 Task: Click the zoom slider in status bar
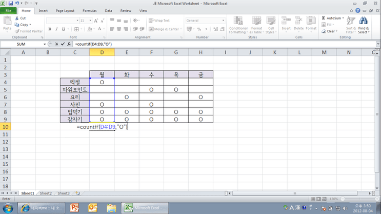(343, 199)
